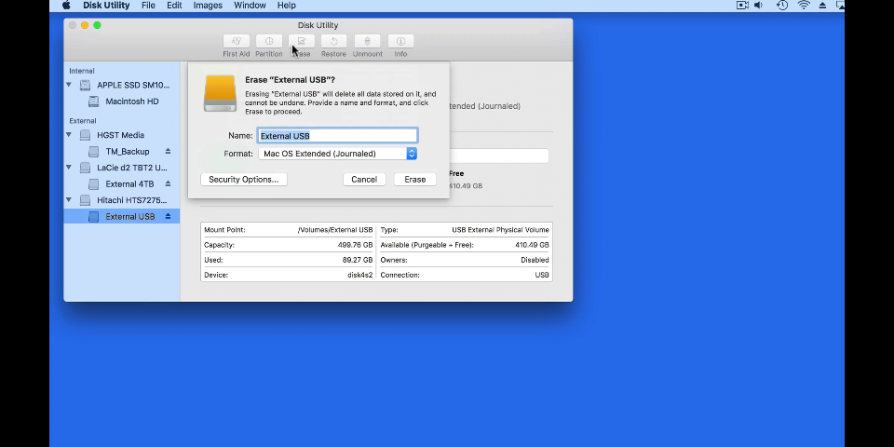This screenshot has height=447, width=894.
Task: Open the Disk Utility menu
Action: (106, 6)
